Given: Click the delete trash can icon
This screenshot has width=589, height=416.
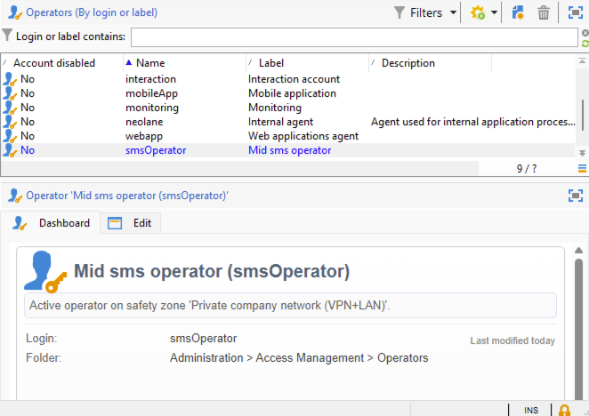Looking at the screenshot, I should point(543,13).
